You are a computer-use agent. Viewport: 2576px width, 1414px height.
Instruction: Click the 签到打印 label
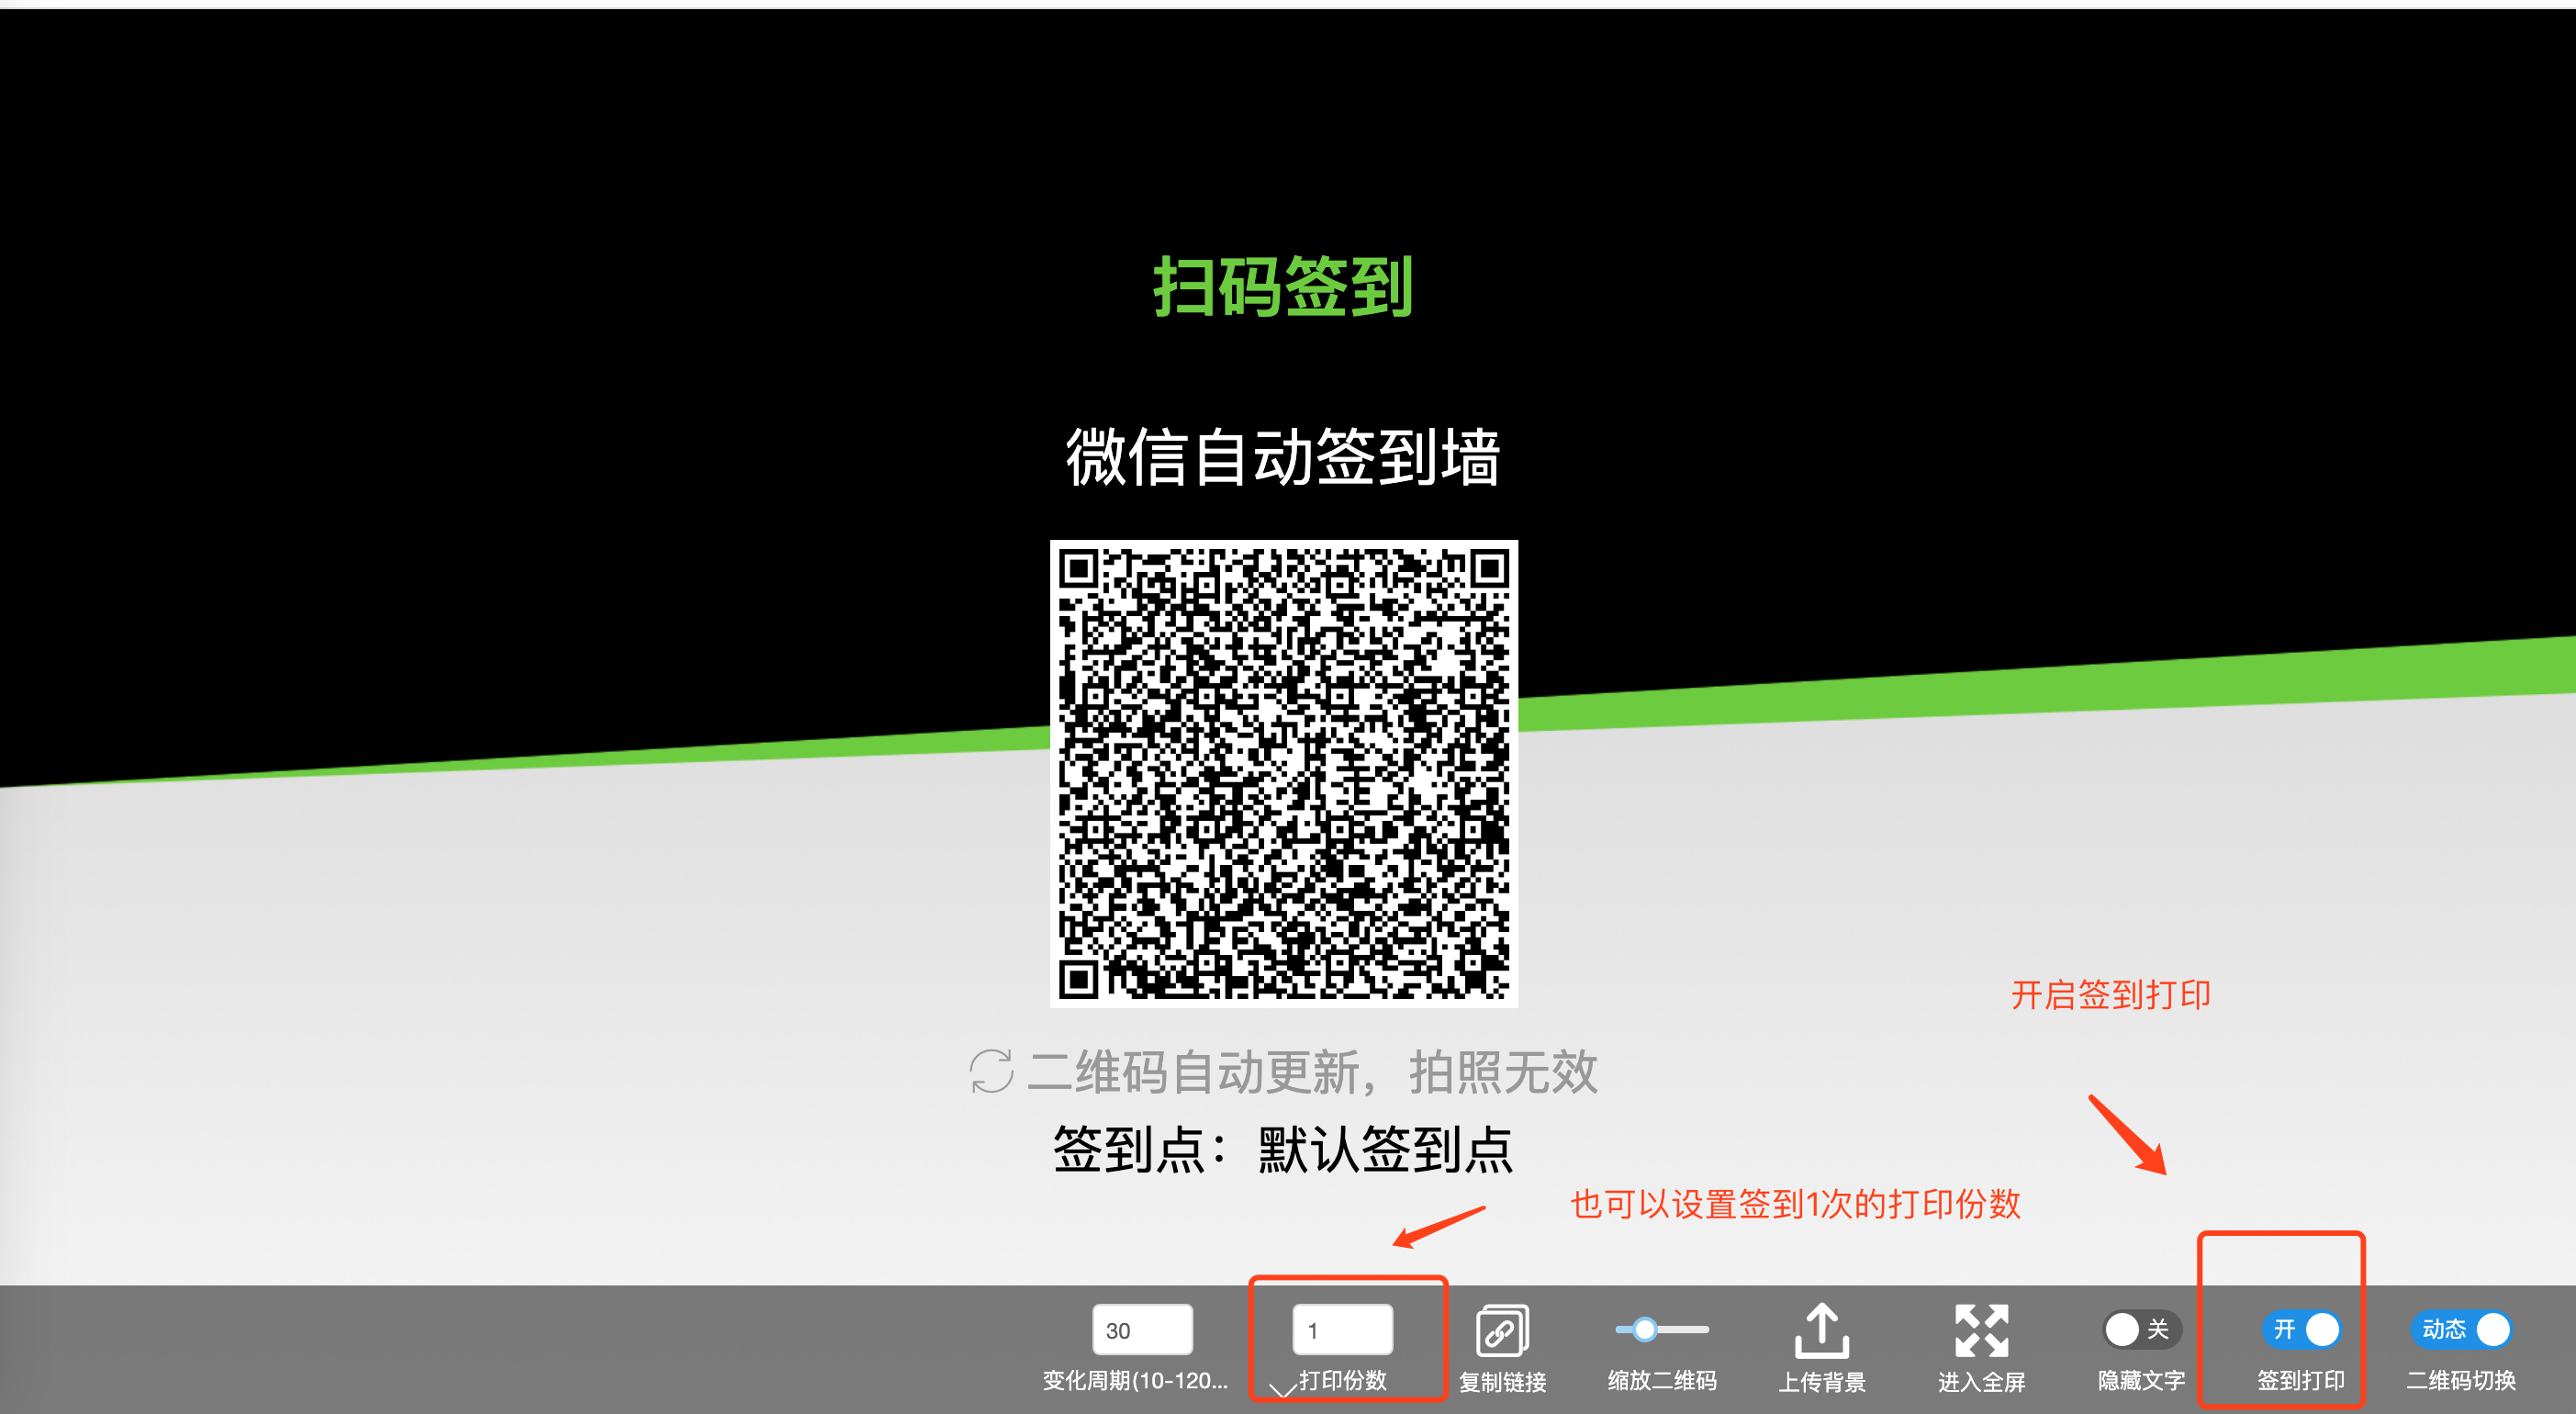pyautogui.click(x=2301, y=1381)
